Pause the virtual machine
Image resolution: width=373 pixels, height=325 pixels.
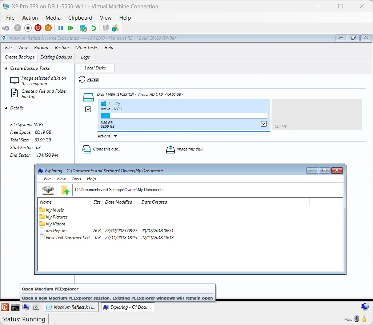point(61,28)
